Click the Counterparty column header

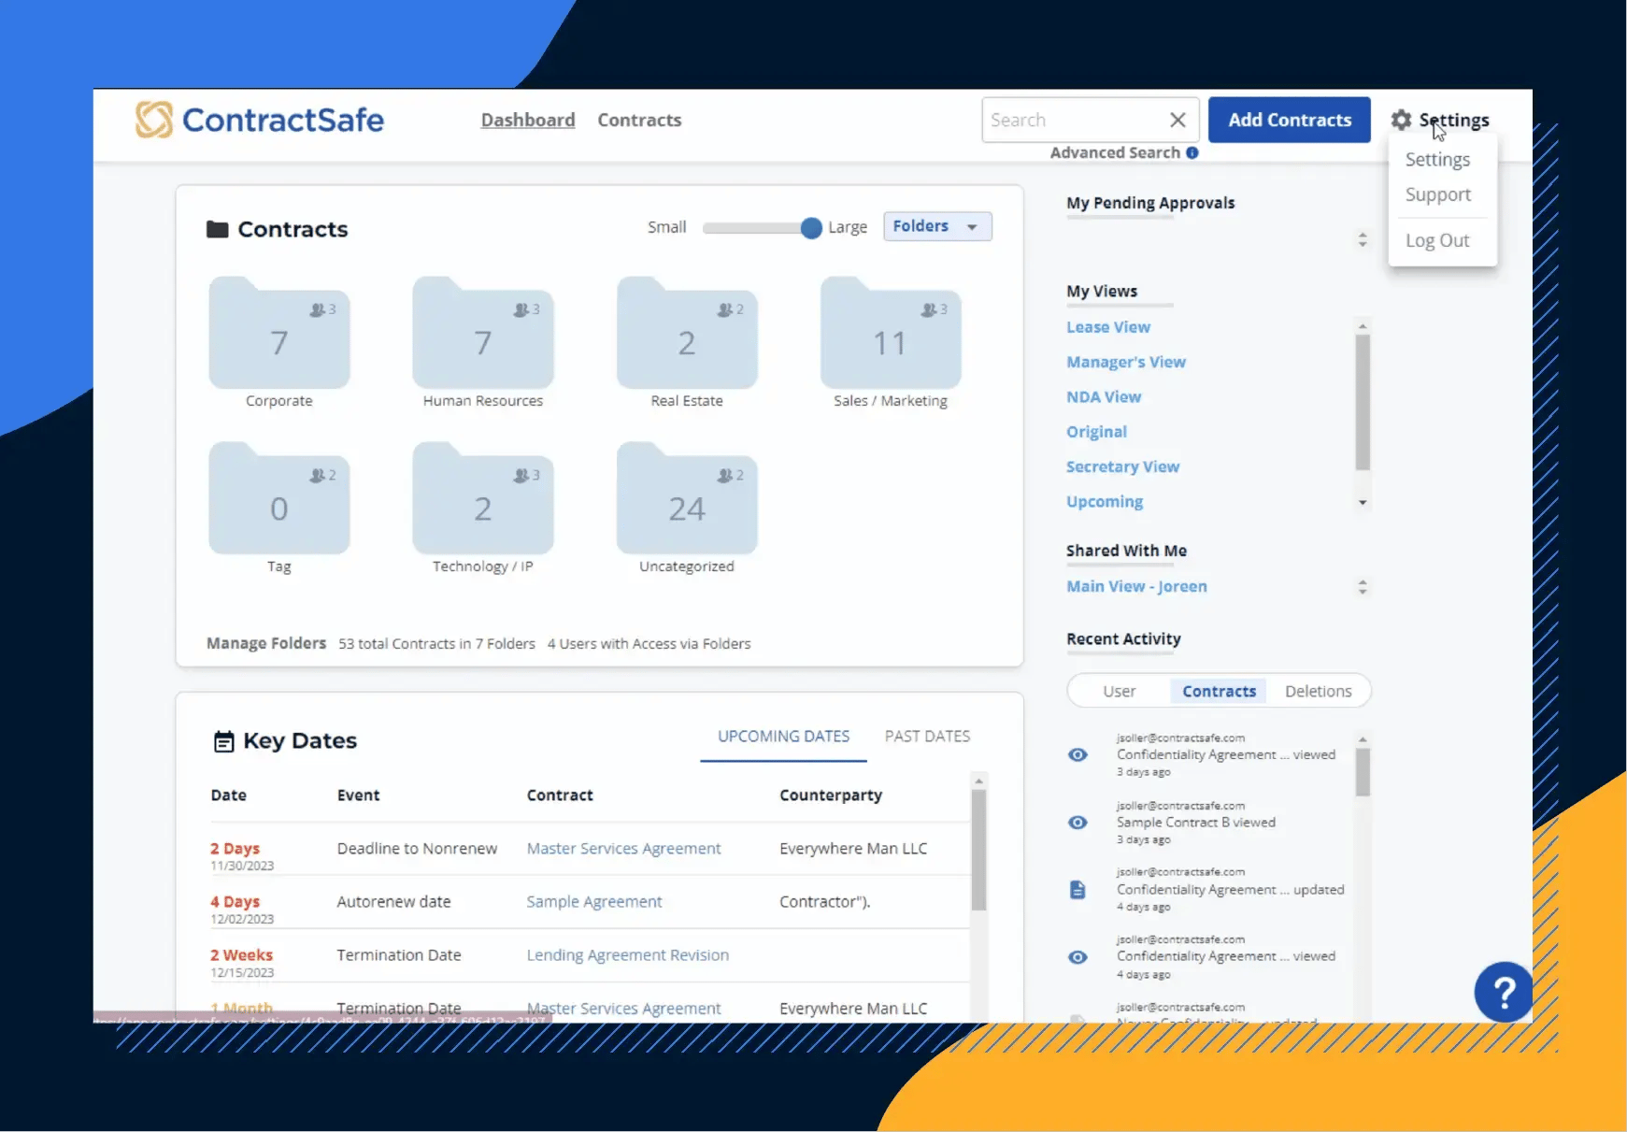[831, 795]
